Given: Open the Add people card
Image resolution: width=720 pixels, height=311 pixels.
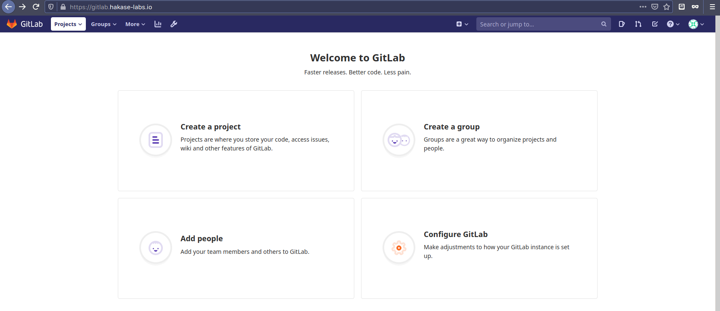Looking at the screenshot, I should [x=236, y=248].
